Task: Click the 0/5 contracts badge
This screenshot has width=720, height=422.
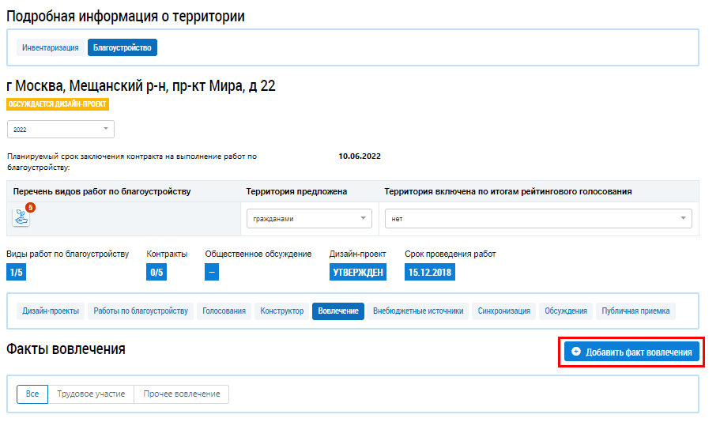Action: coord(156,273)
